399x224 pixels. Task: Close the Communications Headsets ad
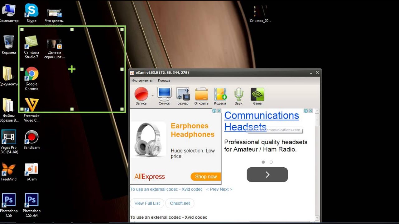click(310, 111)
